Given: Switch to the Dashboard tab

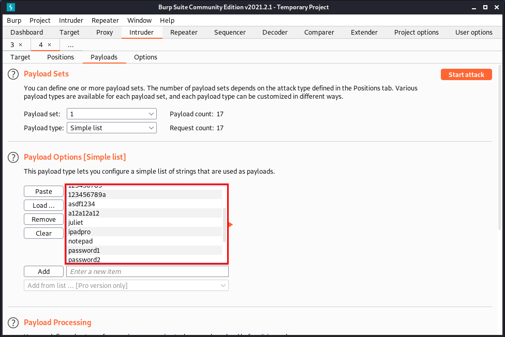Looking at the screenshot, I should 27,32.
